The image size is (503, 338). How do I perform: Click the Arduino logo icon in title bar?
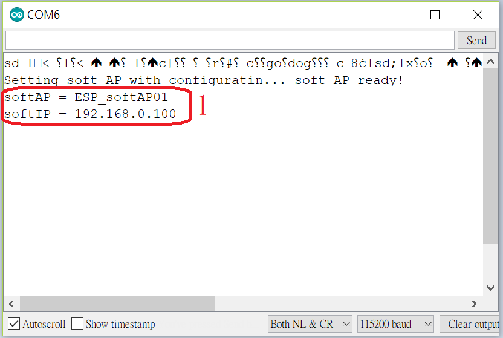[x=17, y=15]
